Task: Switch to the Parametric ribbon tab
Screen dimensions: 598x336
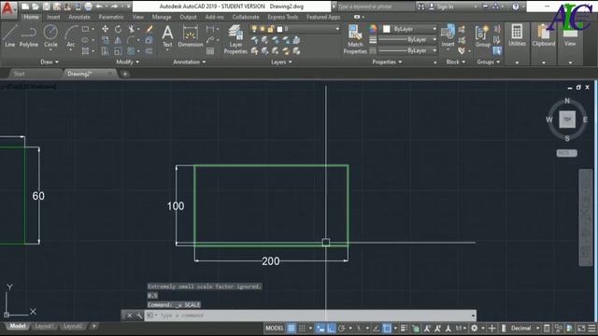Action: point(111,17)
